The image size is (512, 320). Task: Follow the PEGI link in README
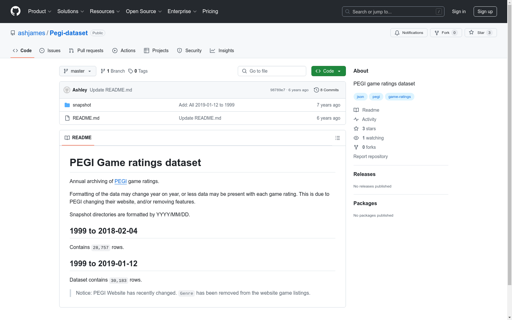(121, 181)
